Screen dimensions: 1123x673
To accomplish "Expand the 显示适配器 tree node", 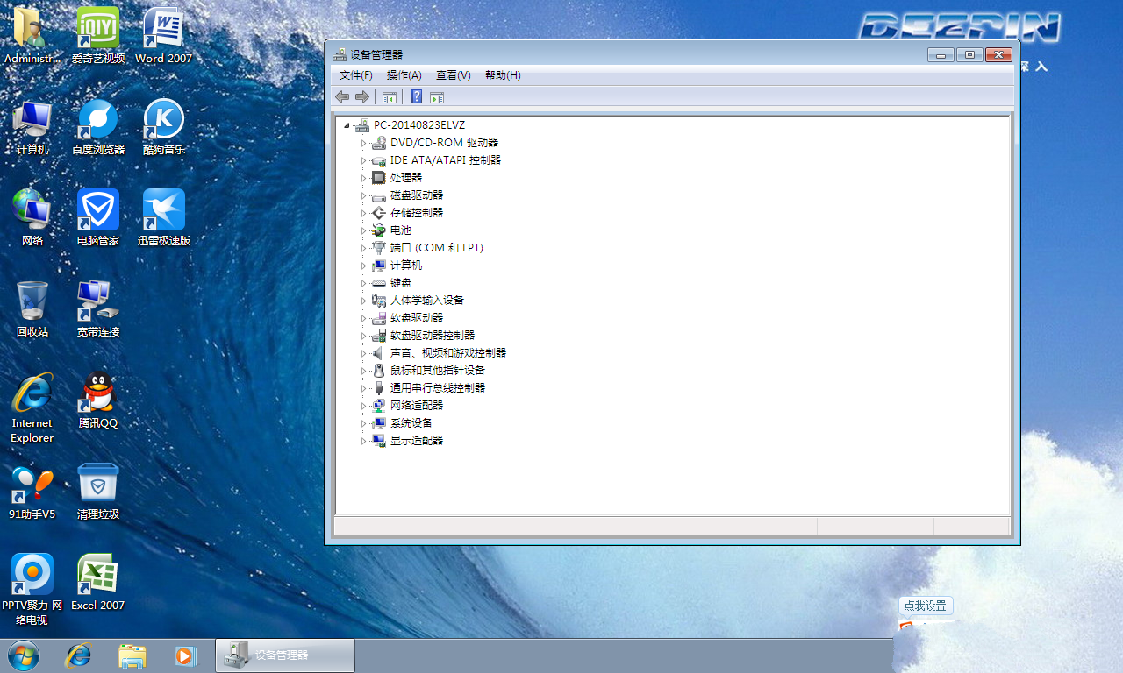I will pyautogui.click(x=363, y=441).
